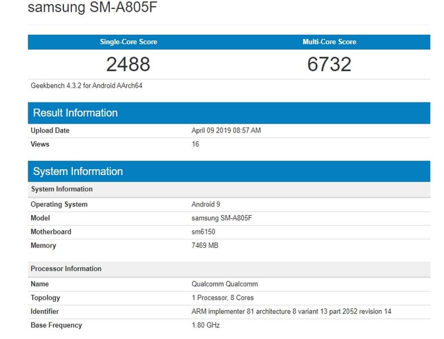Select the ARM implementer identifier text
The image size is (444, 339).
point(291,311)
